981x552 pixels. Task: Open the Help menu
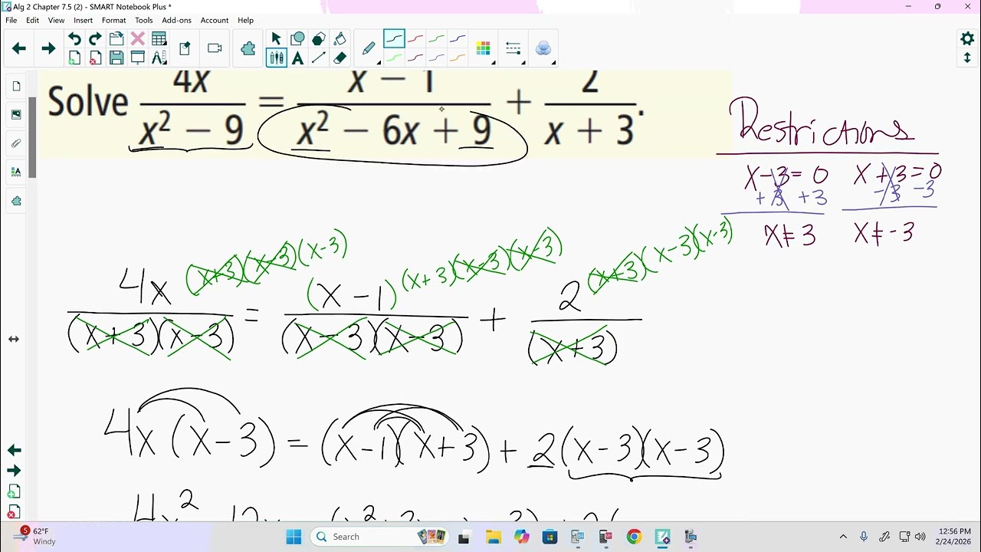click(245, 21)
